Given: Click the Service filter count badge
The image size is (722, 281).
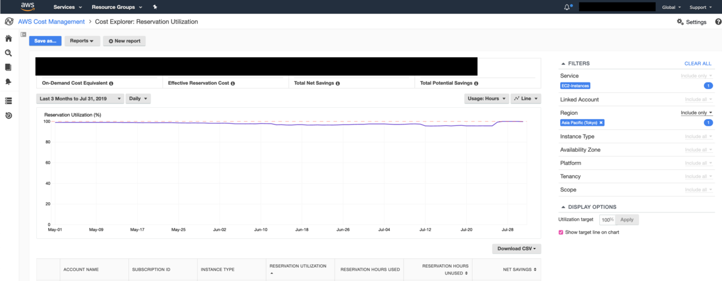Looking at the screenshot, I should click(x=708, y=86).
